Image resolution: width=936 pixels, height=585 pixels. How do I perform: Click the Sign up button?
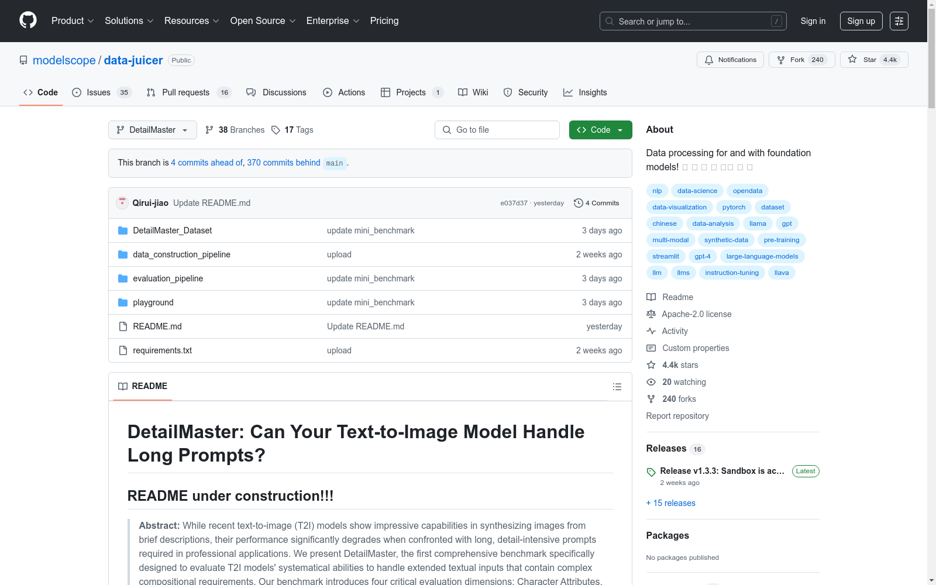coord(861,21)
